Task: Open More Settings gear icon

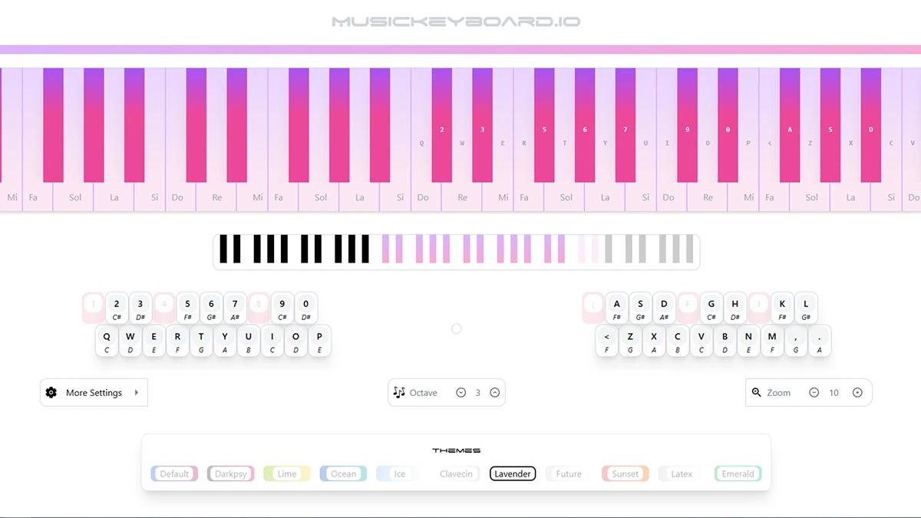Action: coord(51,392)
